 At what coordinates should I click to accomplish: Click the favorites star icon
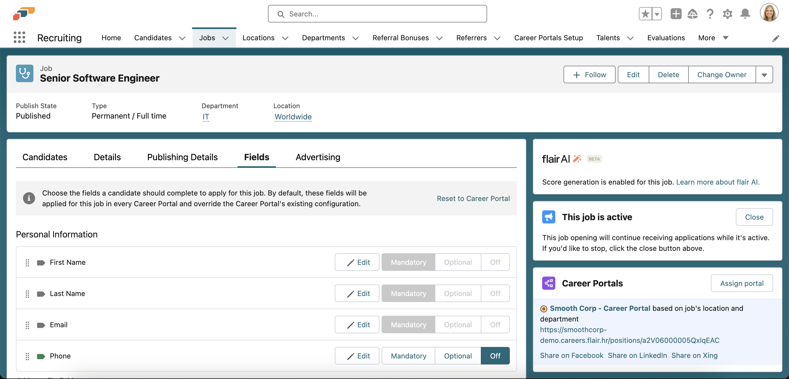pos(645,14)
